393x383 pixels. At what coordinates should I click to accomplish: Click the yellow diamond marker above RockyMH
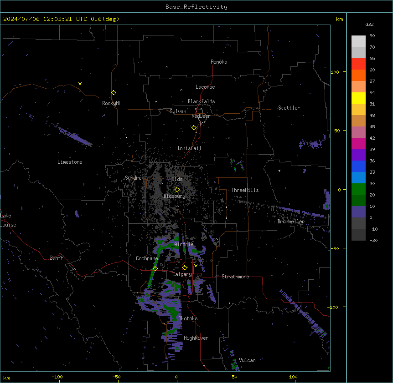[114, 93]
